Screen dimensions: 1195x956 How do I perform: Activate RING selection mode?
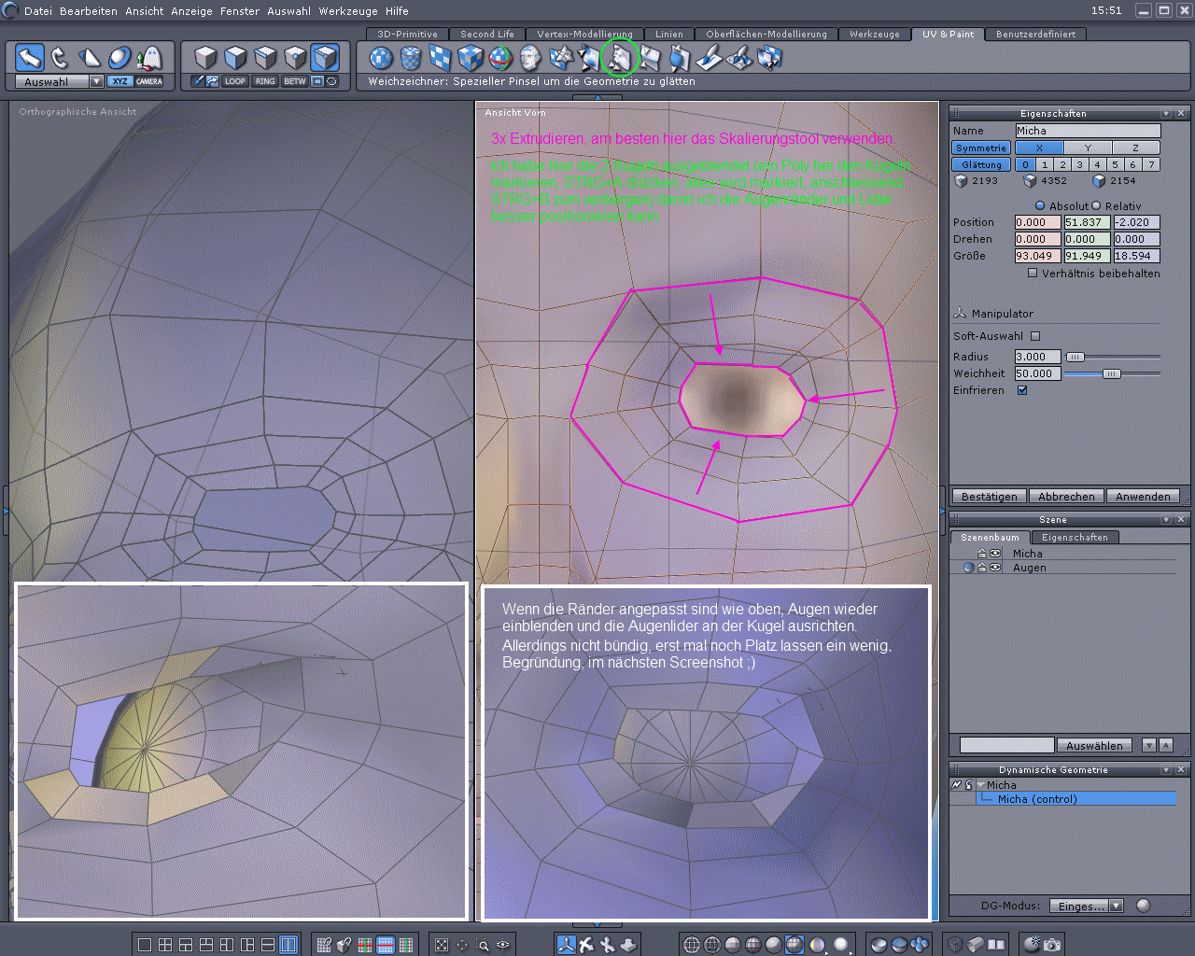tap(265, 81)
